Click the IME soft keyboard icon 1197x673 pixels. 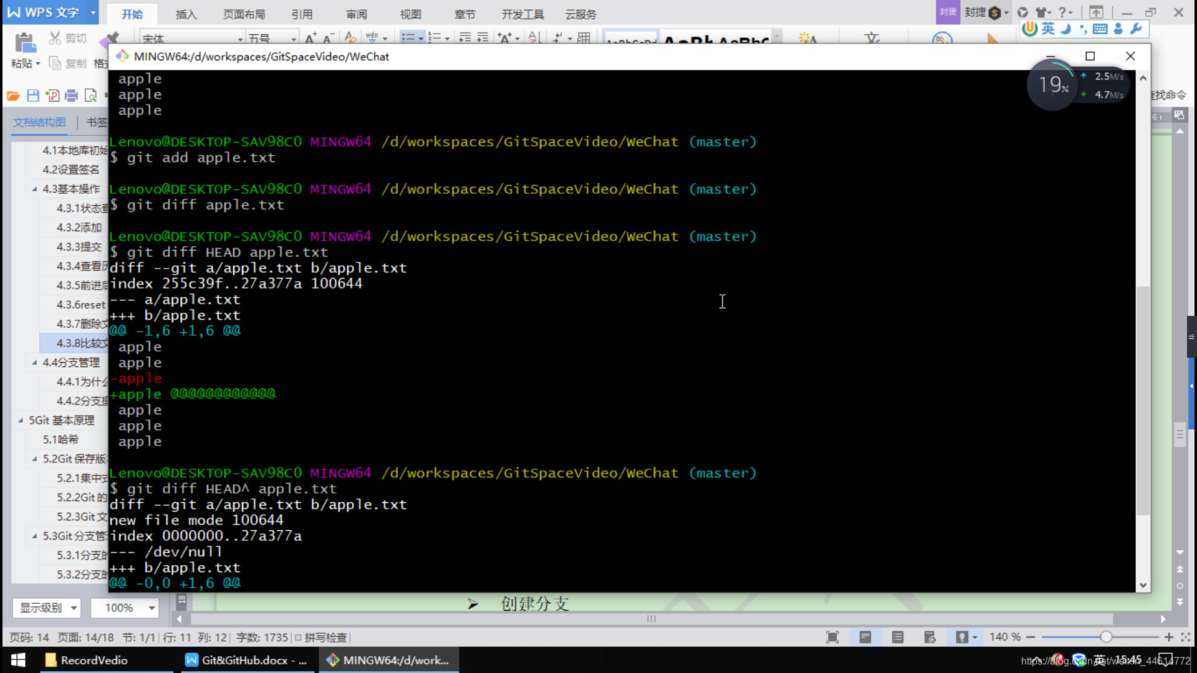(1100, 29)
